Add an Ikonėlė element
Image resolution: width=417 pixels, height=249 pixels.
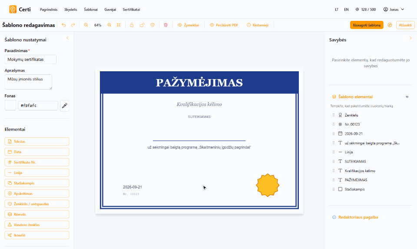coord(37,235)
